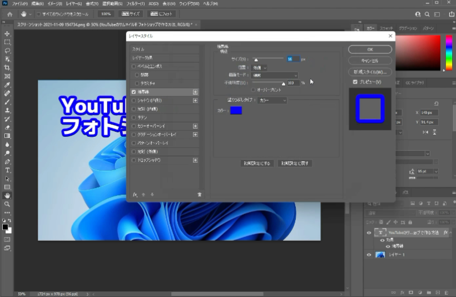
Task: Click the 初期設定にする button
Action: [257, 164]
